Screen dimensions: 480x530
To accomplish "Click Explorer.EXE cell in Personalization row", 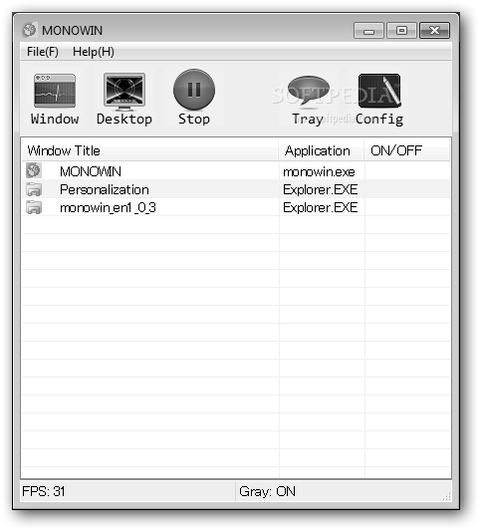I will point(321,189).
